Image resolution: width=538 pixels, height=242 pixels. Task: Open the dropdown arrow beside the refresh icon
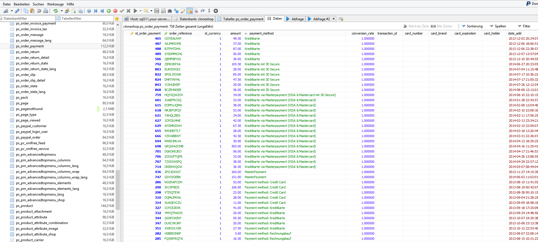click(x=62, y=11)
